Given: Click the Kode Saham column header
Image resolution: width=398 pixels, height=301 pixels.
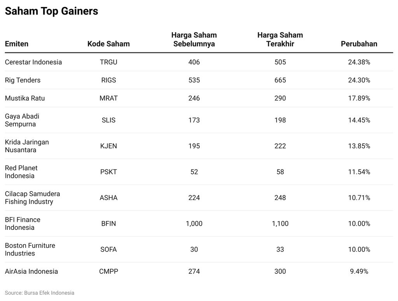Looking at the screenshot, I should coord(108,44).
